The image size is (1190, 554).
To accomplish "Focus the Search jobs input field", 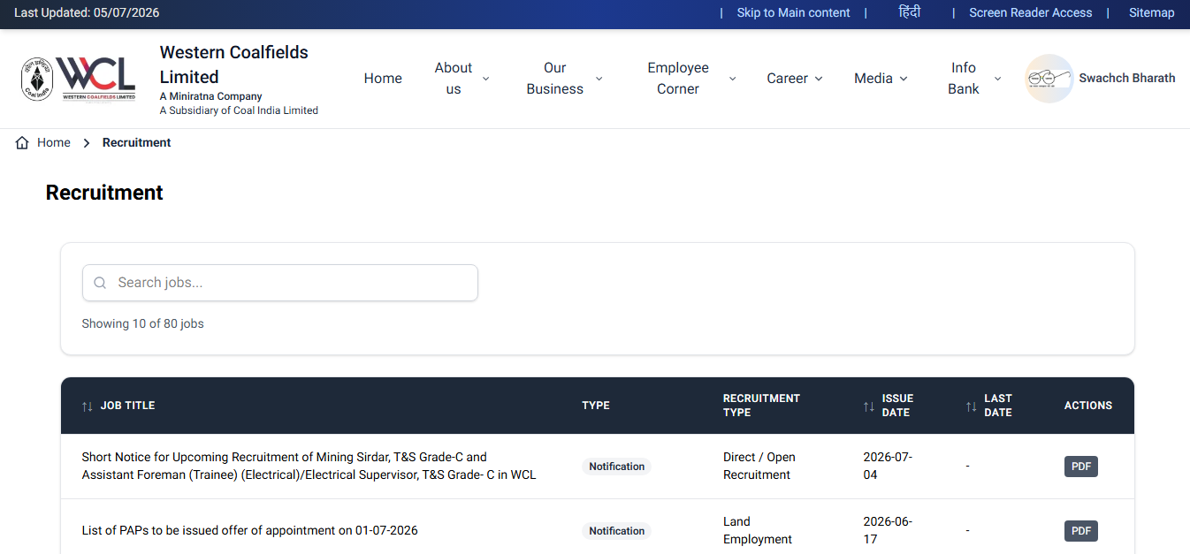I will coord(280,283).
